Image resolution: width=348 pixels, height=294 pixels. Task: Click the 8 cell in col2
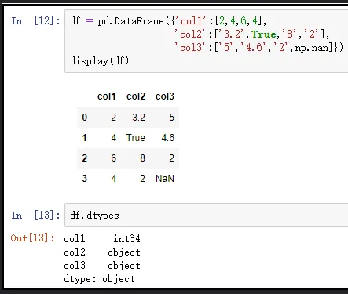tap(142, 158)
